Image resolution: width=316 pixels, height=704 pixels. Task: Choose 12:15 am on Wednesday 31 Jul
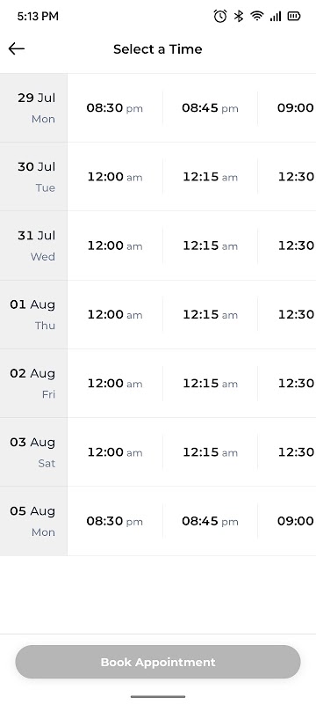[x=210, y=246]
